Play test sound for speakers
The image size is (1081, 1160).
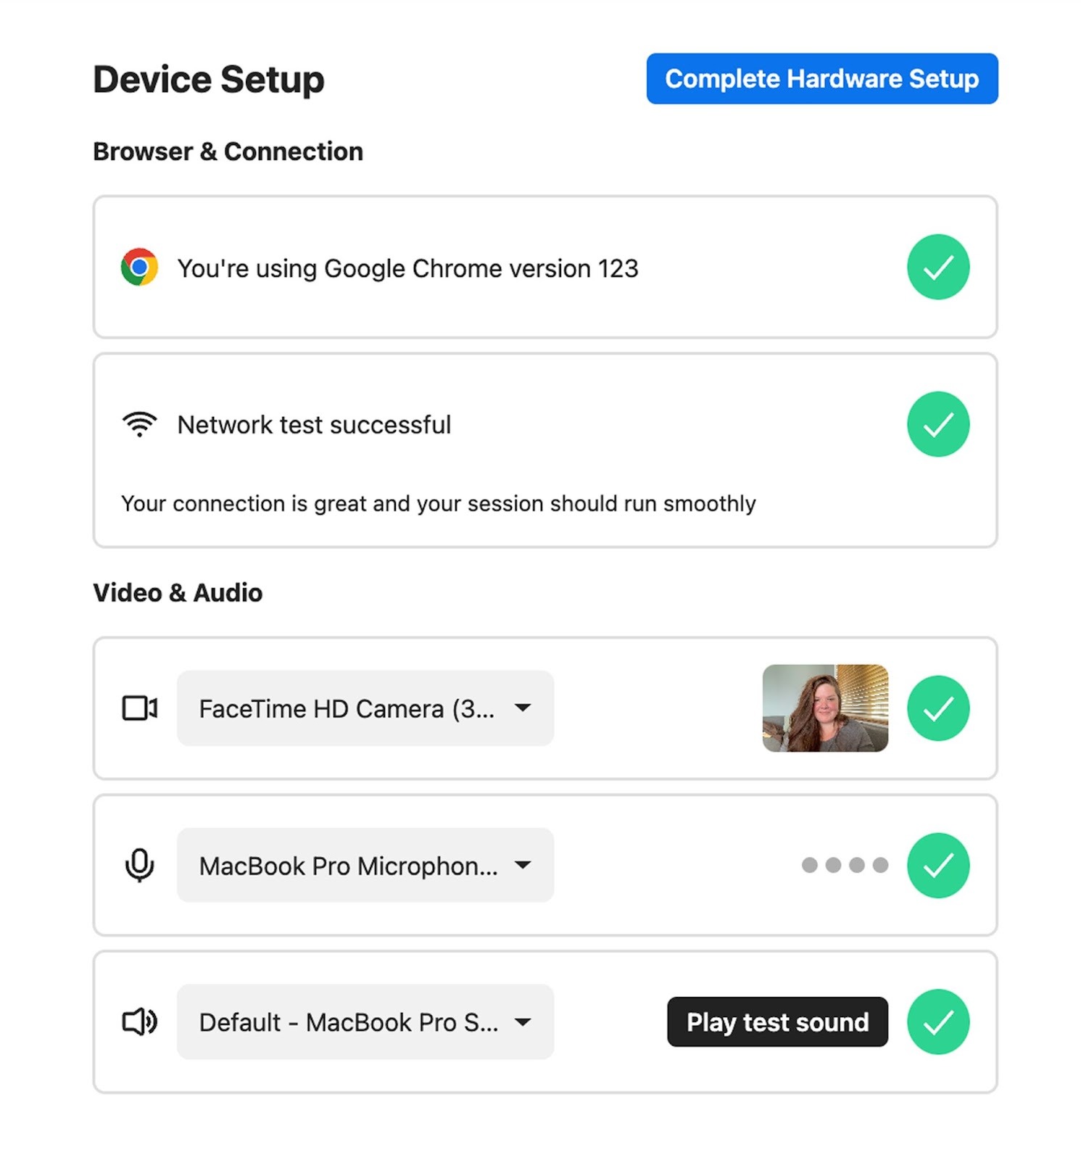(x=777, y=1022)
